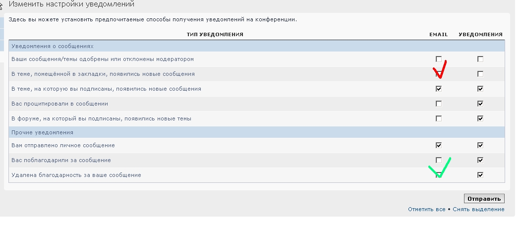Image resolution: width=521 pixels, height=228 pixels.
Task: Disable board notification for being quoted
Action: coord(480,104)
